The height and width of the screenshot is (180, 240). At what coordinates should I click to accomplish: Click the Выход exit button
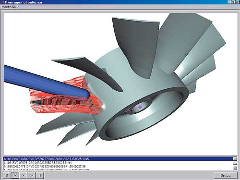(x=226, y=175)
